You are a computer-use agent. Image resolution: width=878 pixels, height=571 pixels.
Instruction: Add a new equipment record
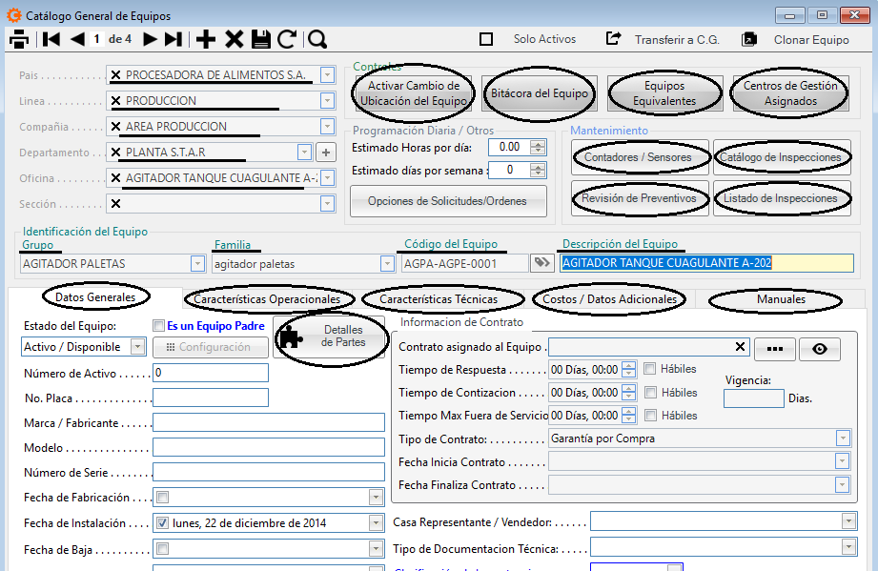(x=206, y=39)
